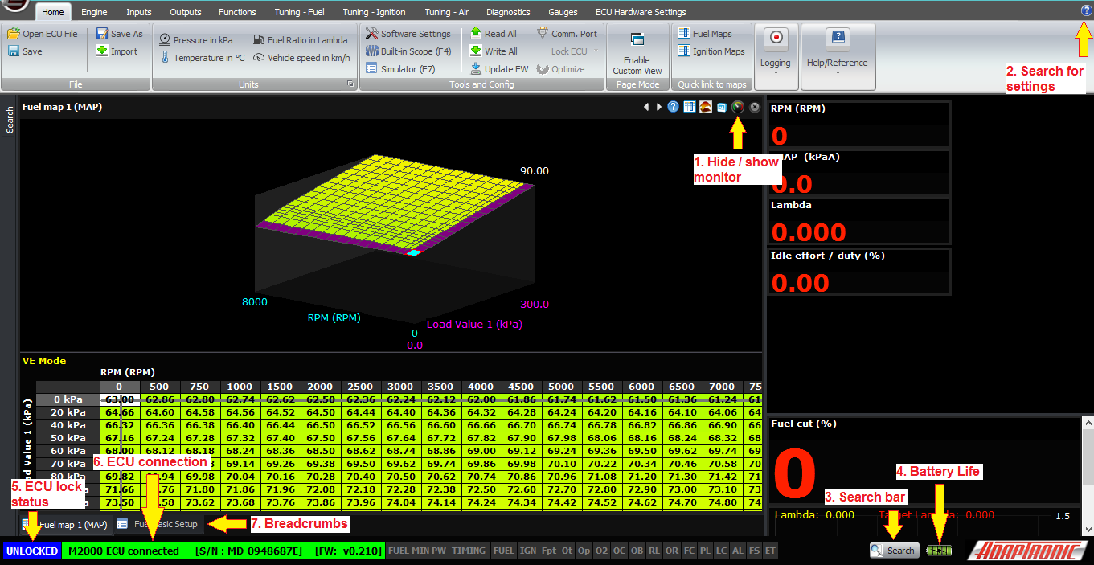Open Comm. Port configuration
1094x565 pixels.
[x=567, y=34]
